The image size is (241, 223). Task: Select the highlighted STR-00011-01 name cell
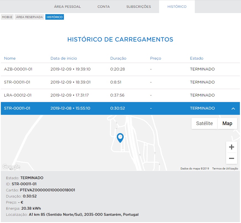tap(17, 108)
